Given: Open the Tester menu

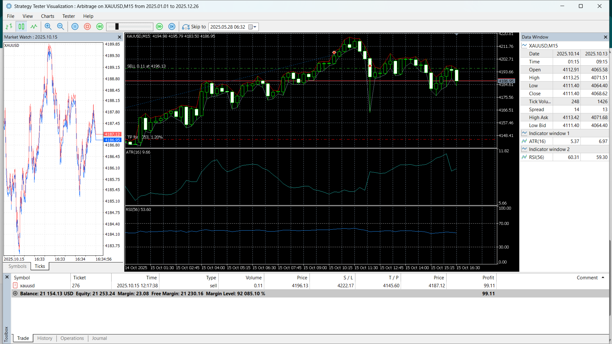Looking at the screenshot, I should point(69,16).
